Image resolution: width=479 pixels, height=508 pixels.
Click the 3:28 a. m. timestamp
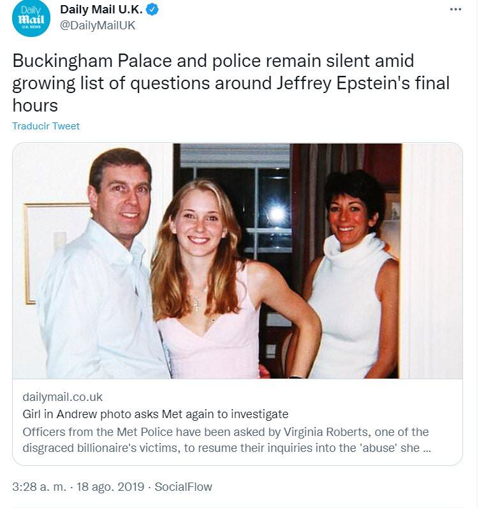pos(40,487)
